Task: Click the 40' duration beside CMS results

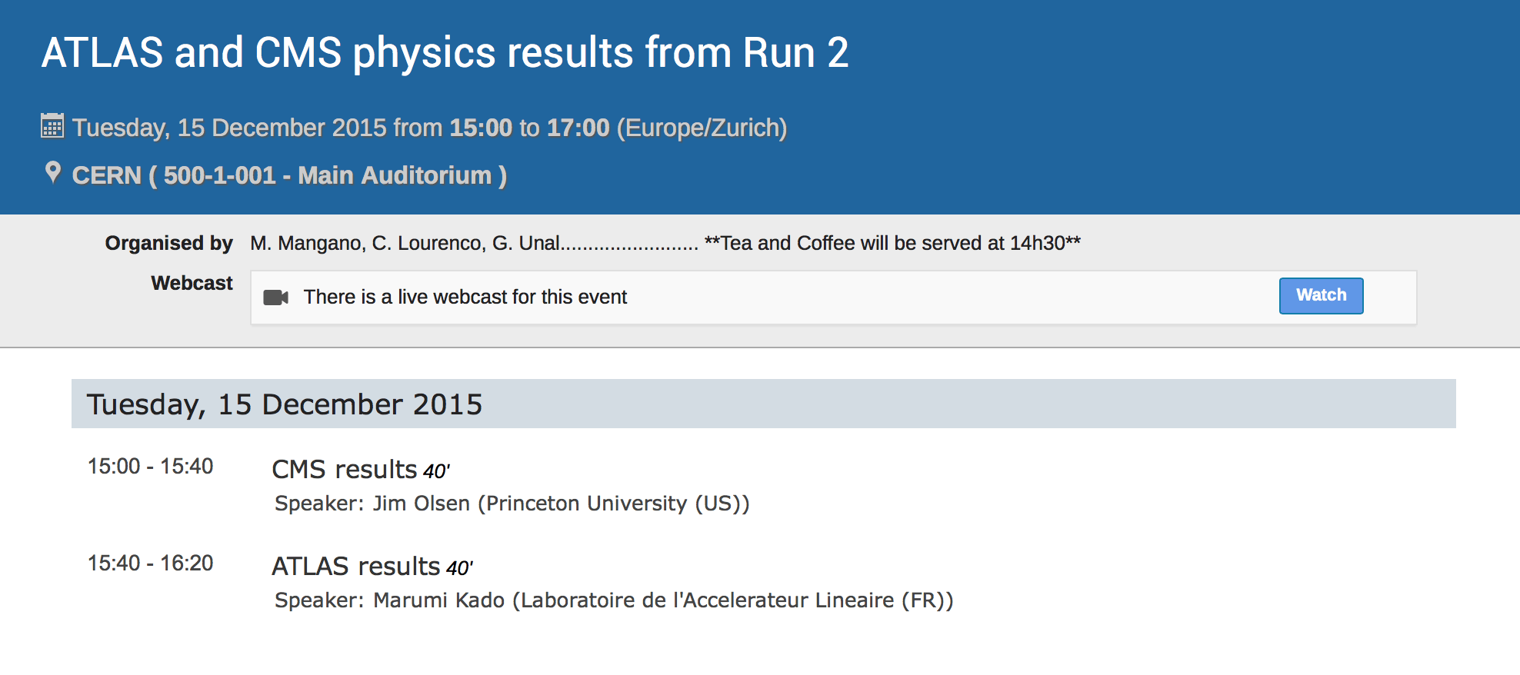Action: coord(436,471)
